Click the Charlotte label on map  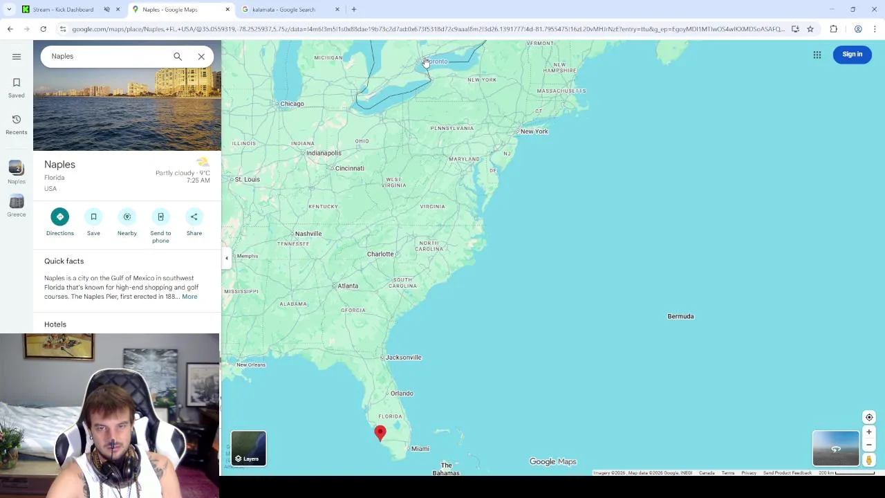coord(380,254)
